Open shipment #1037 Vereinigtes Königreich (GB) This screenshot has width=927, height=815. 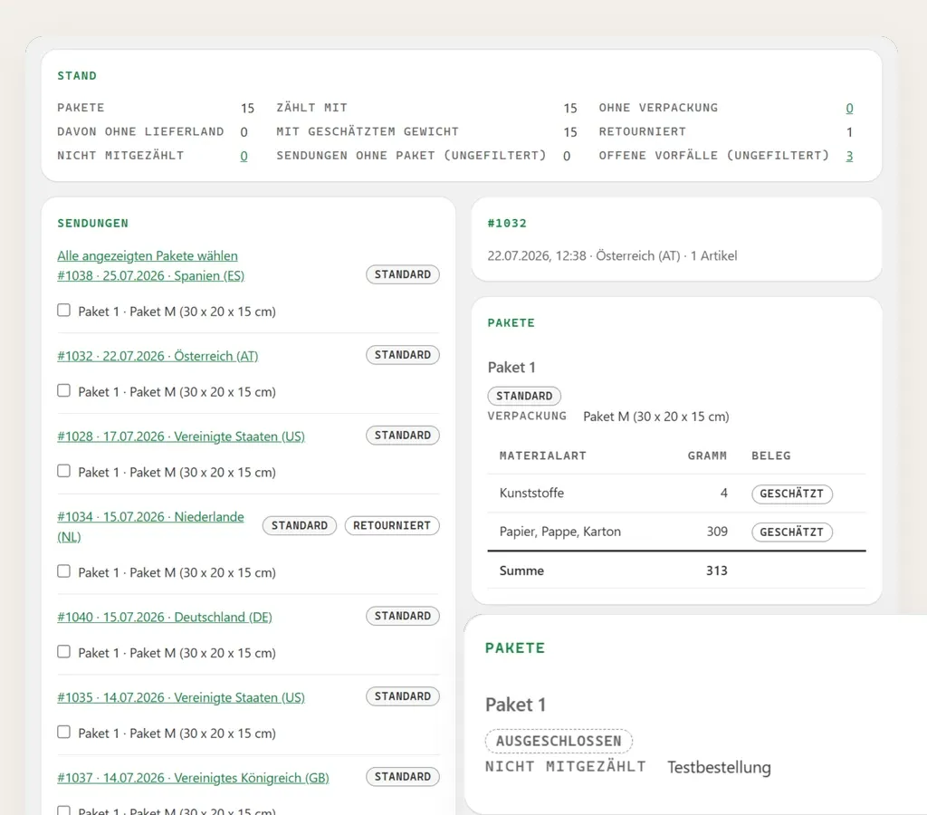coord(193,778)
